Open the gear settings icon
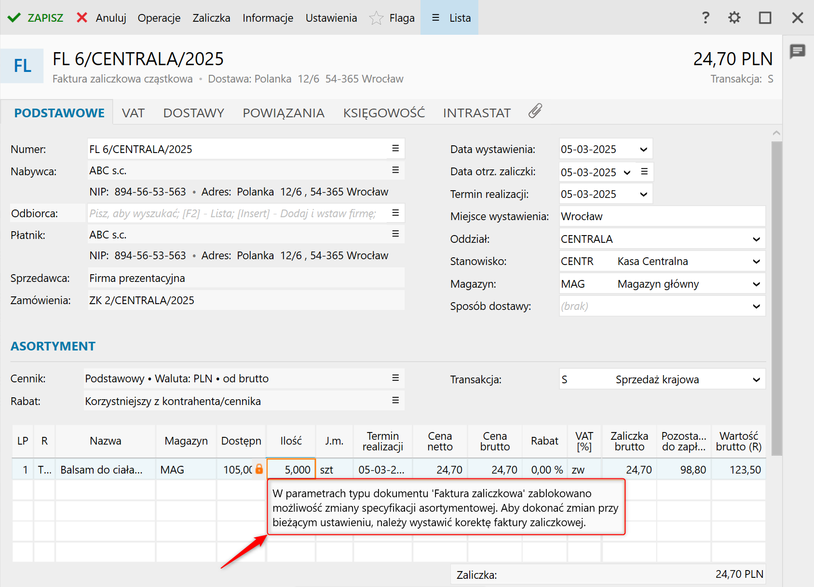Viewport: 814px width, 587px height. point(734,18)
